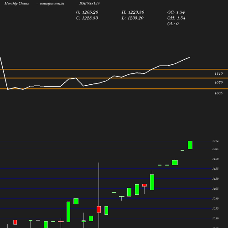Click the red candle with the tallest upper wick
Viewport: 228px width, 228px height.
tap(99, 209)
